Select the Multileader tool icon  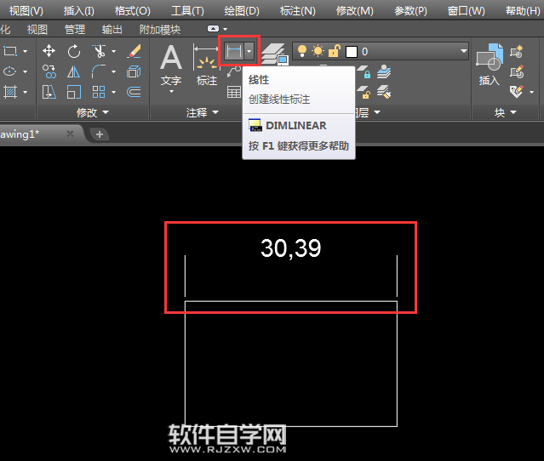click(x=234, y=71)
